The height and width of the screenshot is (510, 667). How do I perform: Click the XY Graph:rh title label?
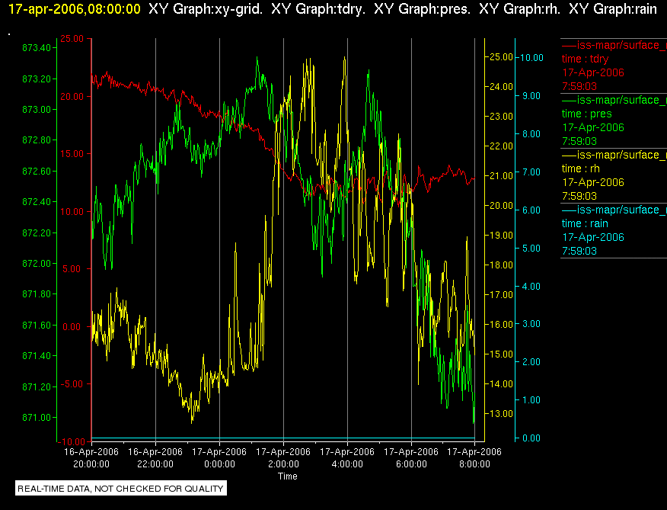(x=519, y=9)
